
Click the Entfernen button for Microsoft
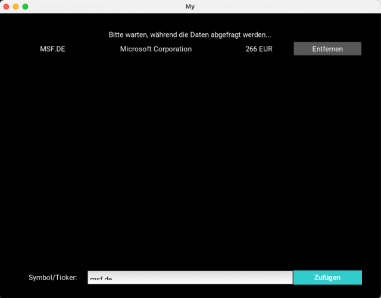327,49
